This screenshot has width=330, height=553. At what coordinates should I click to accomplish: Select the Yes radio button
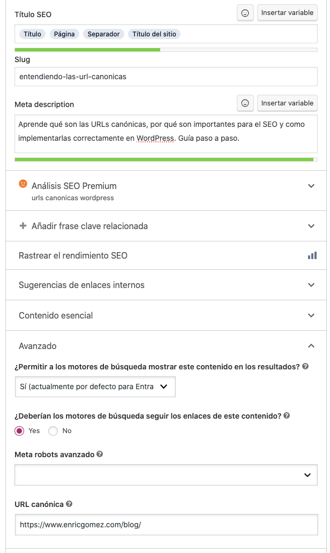coord(19,430)
